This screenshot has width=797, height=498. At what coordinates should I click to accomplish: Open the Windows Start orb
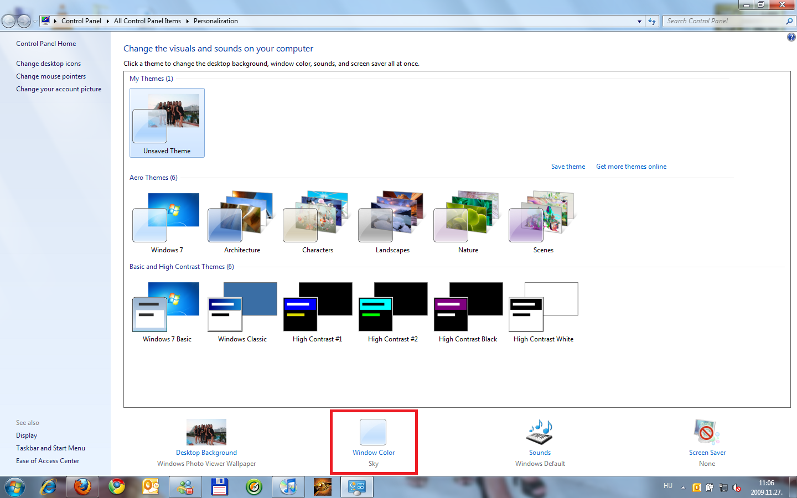tap(15, 487)
